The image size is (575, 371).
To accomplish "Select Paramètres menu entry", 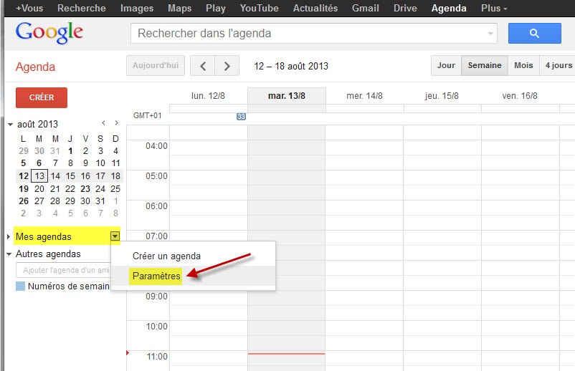I will pyautogui.click(x=193, y=276).
